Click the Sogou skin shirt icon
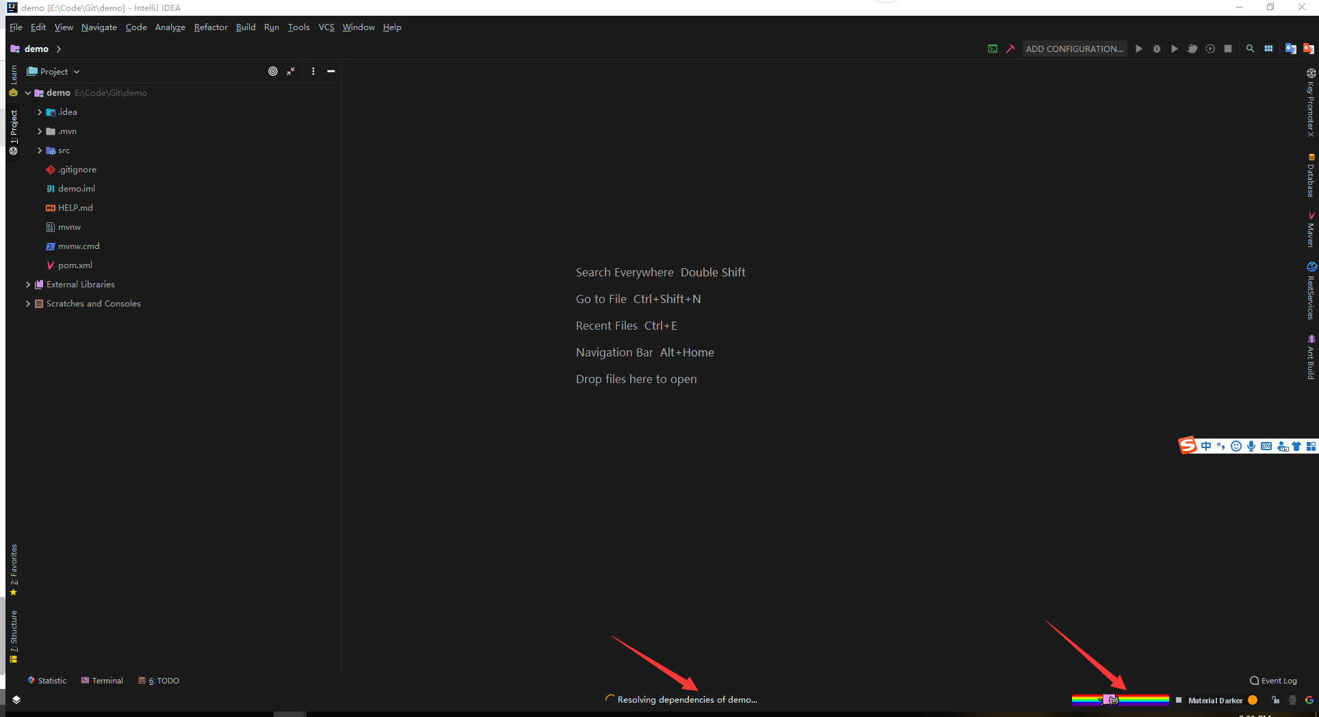 tap(1296, 446)
